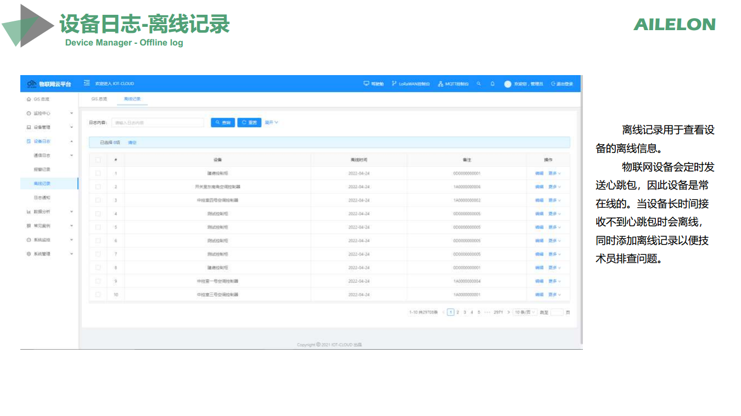
Task: Jump to last page 2971
Action: (498, 312)
